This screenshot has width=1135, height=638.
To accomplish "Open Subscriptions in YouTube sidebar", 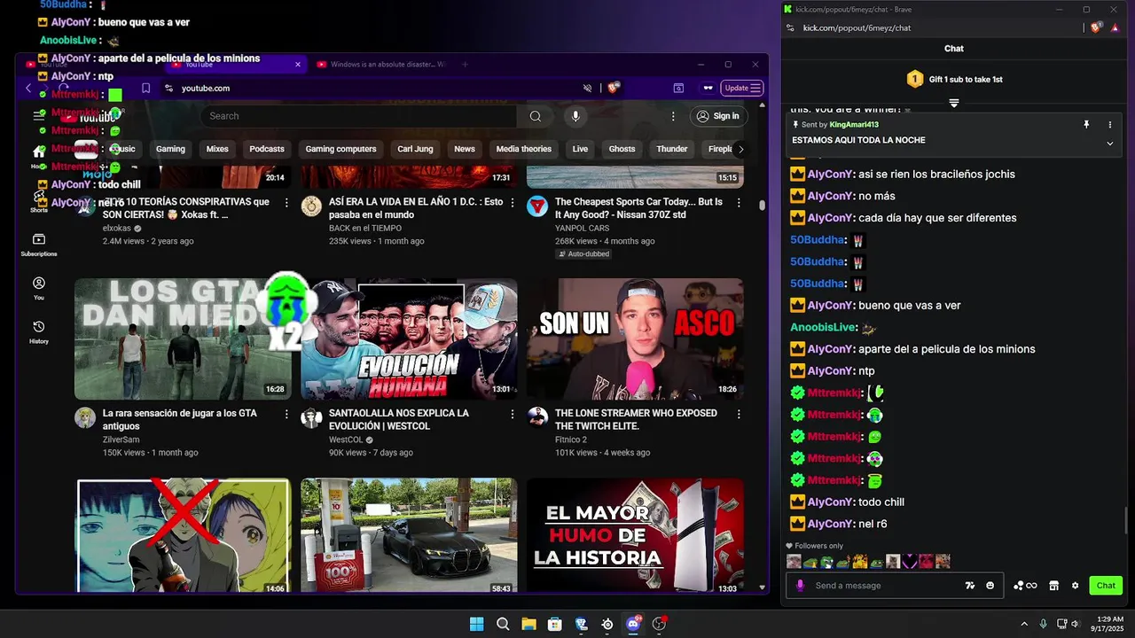I will point(39,245).
